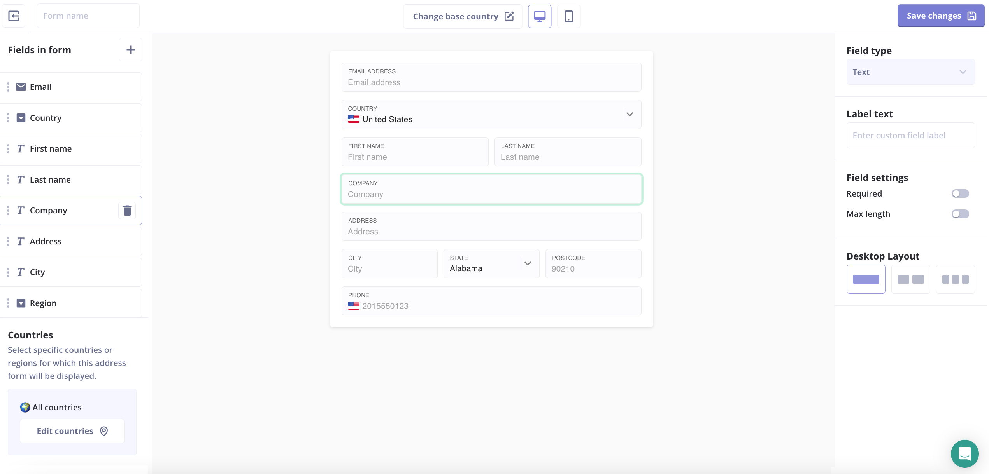Image resolution: width=989 pixels, height=474 pixels.
Task: Click the Company preview field
Action: pos(491,189)
